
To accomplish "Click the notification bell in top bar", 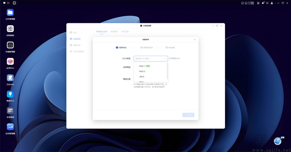I will coord(263,3).
